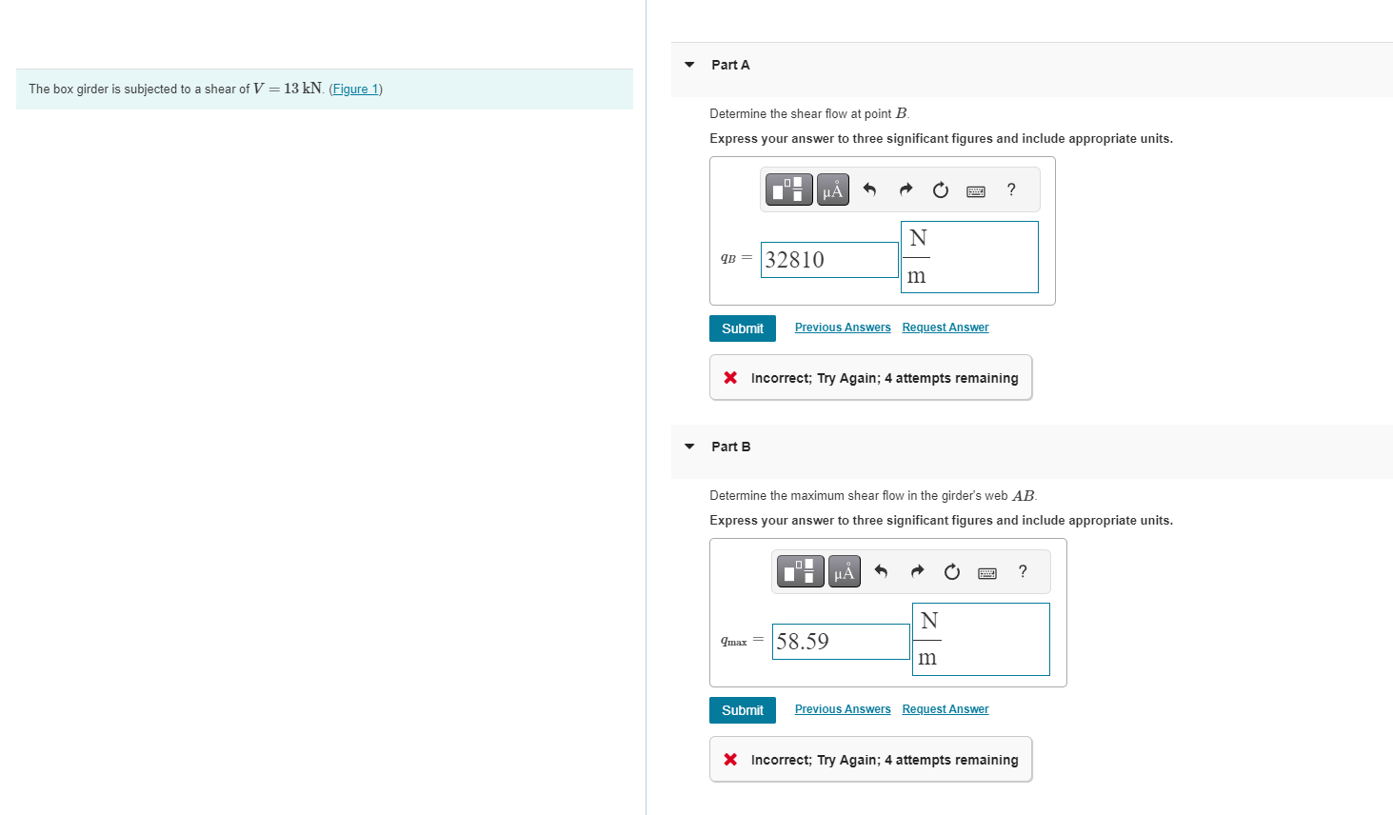The image size is (1393, 815).
Task: Show keyboard shortcuts for Part B
Action: (987, 572)
